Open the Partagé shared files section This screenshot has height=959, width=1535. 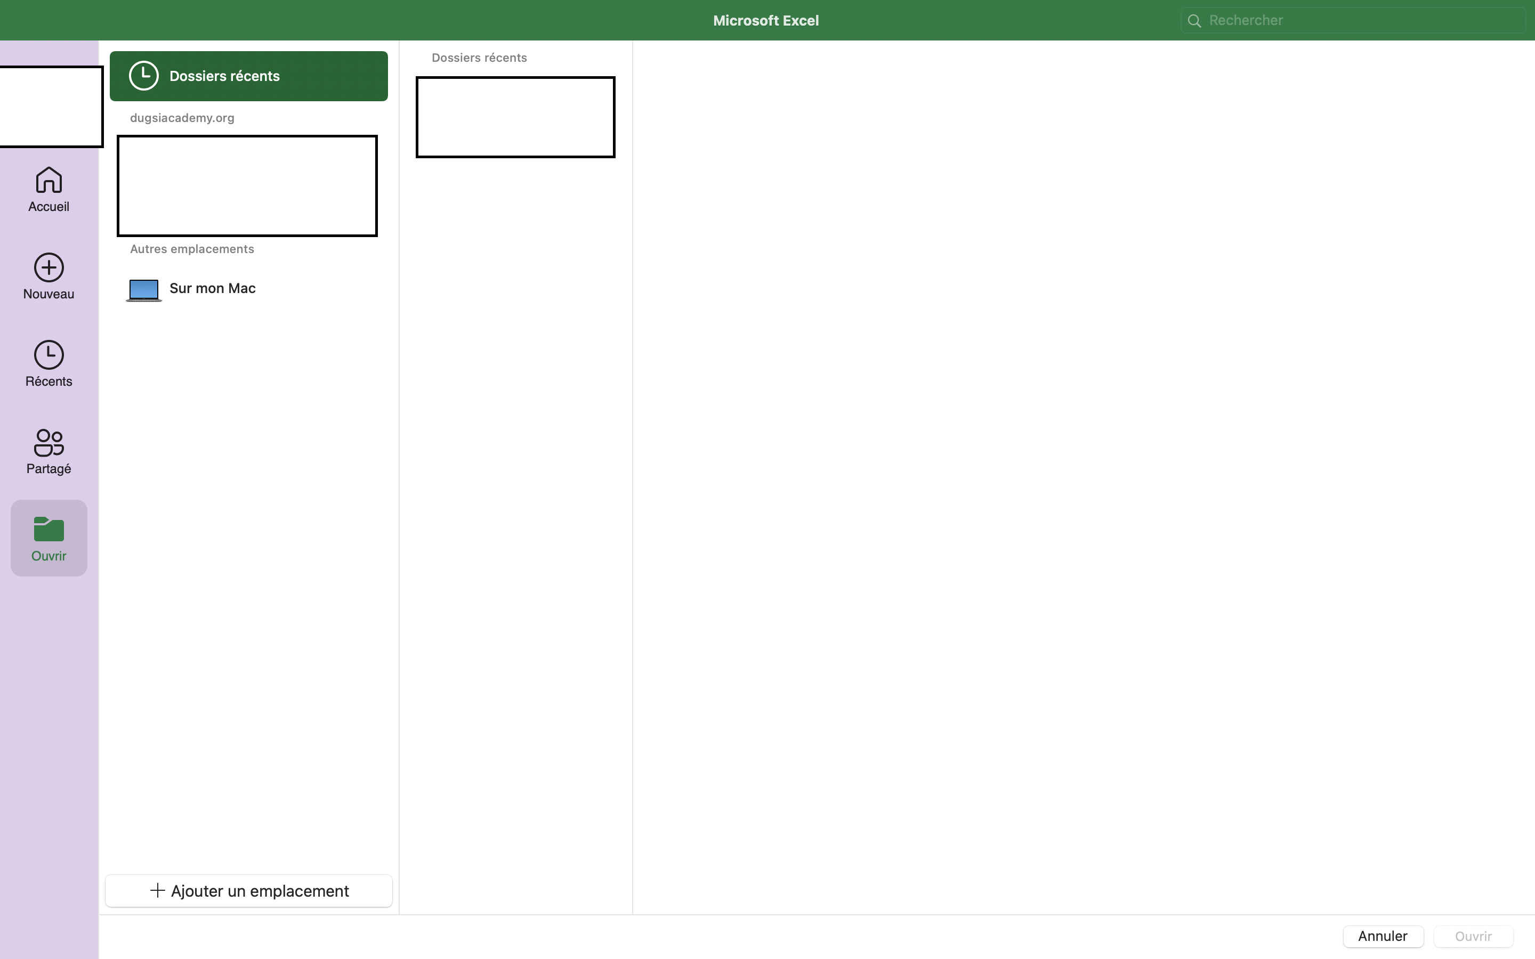pyautogui.click(x=49, y=451)
